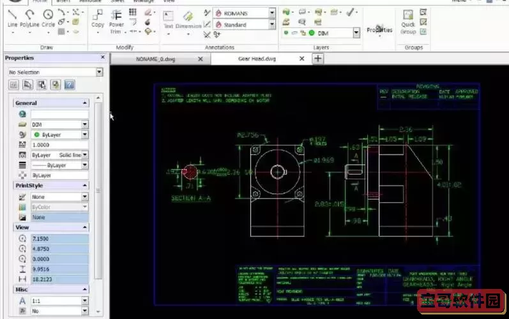
Task: Open the Solid line linetype dropdown
Action: pos(85,155)
